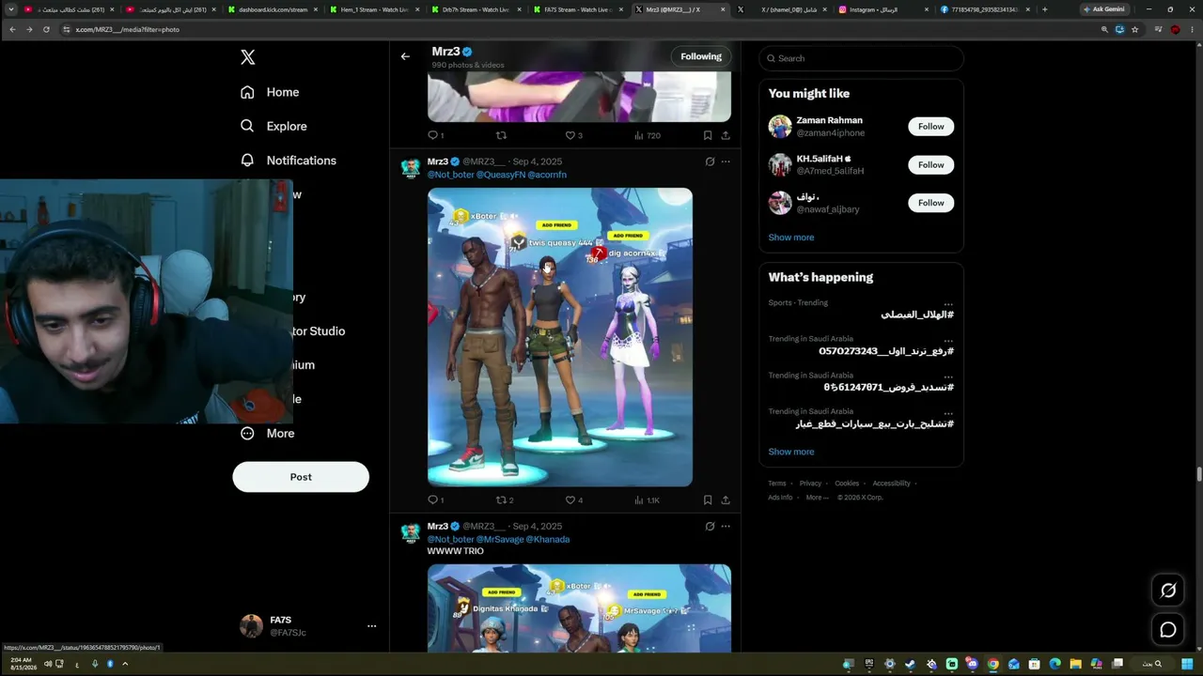Image resolution: width=1203 pixels, height=676 pixels.
Task: View analytics showing 720 views
Action: coord(648,135)
